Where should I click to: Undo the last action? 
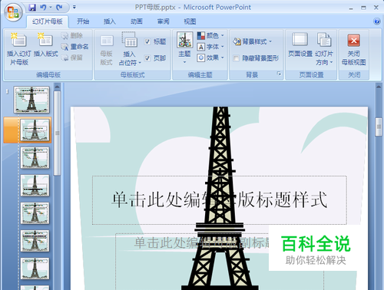[x=43, y=8]
